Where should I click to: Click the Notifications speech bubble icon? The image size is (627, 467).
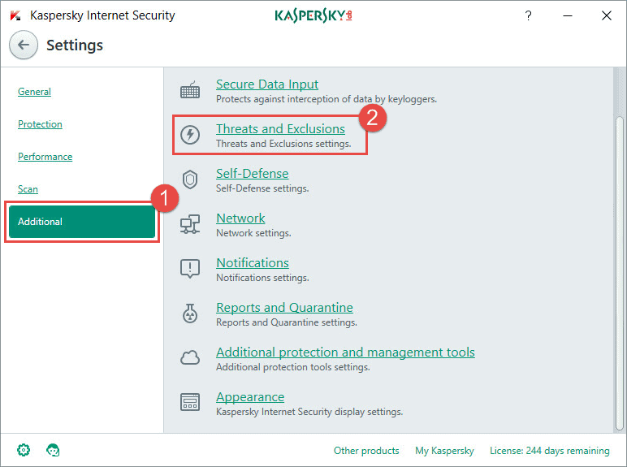coord(190,270)
